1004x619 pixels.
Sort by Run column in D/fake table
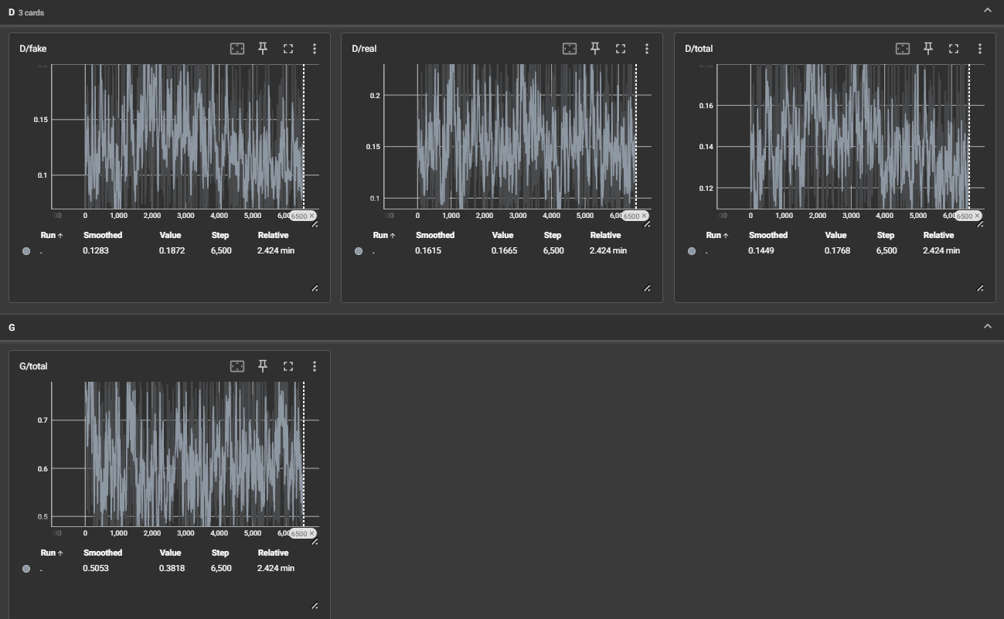point(52,235)
